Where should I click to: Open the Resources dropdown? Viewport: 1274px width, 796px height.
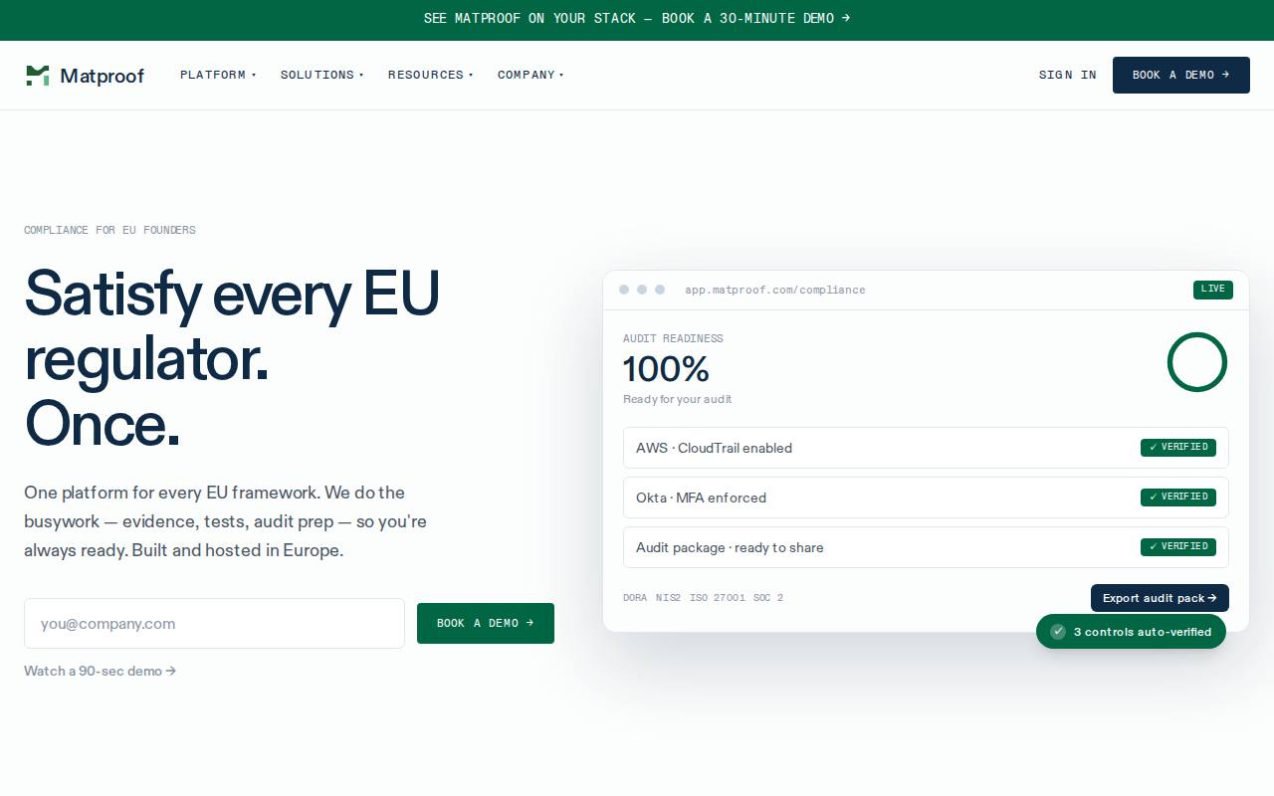[430, 75]
